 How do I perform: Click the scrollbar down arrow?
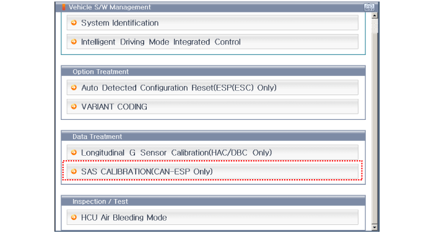click(374, 227)
